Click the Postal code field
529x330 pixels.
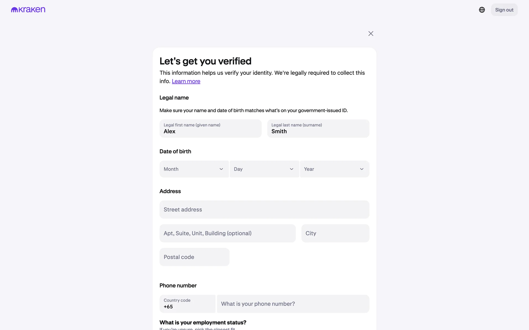click(195, 257)
